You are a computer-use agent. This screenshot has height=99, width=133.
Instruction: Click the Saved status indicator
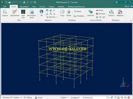pyautogui.click(x=39, y=97)
